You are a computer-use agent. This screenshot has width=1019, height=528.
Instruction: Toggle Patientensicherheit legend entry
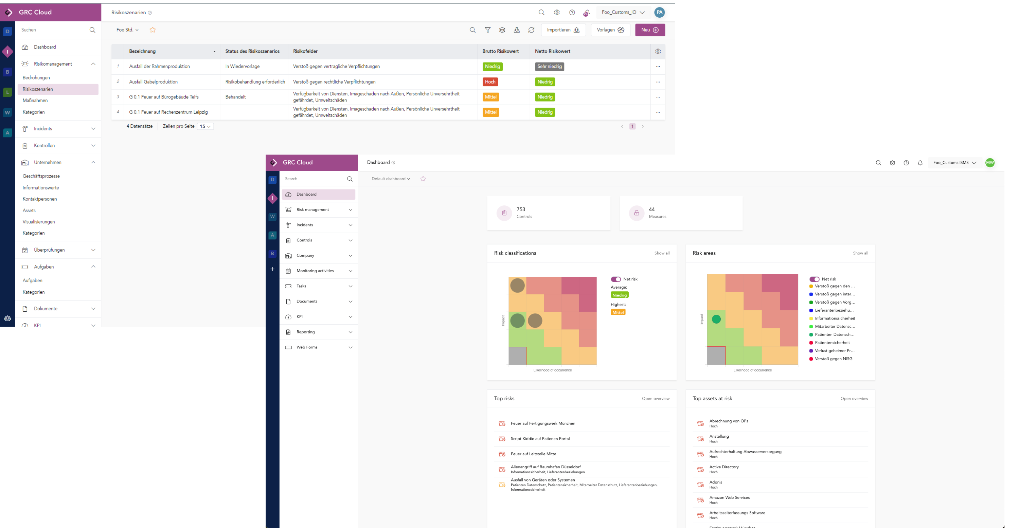click(x=829, y=343)
